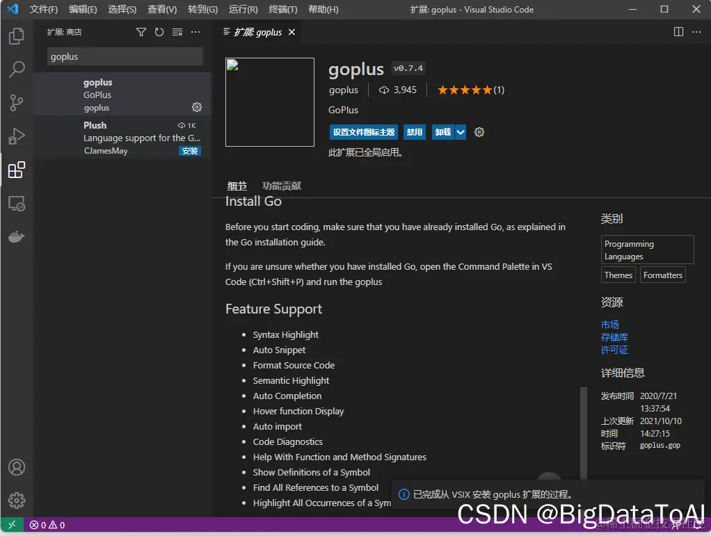Open the 许可证 resource link

point(614,350)
